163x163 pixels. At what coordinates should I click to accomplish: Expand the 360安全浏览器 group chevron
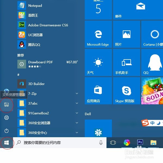[x=77, y=123]
